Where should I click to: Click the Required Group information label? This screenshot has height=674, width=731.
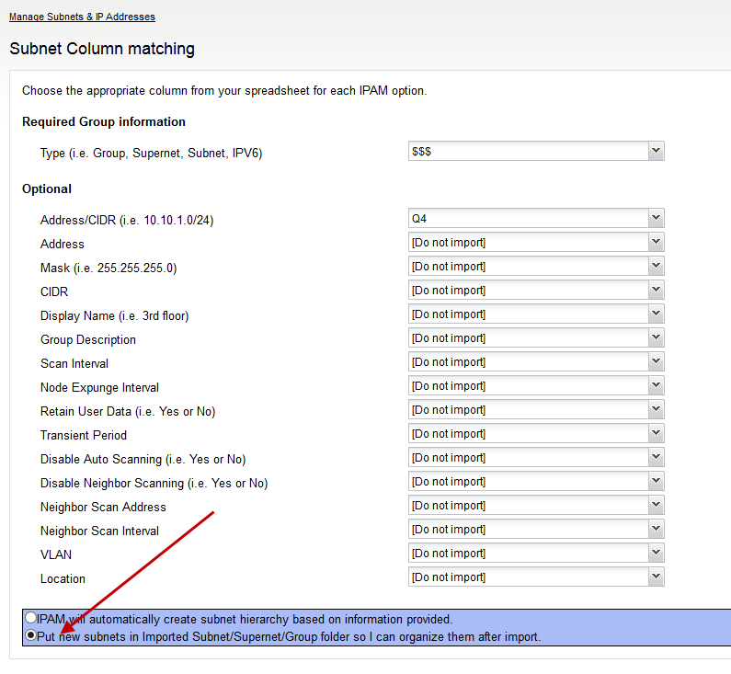tap(104, 121)
